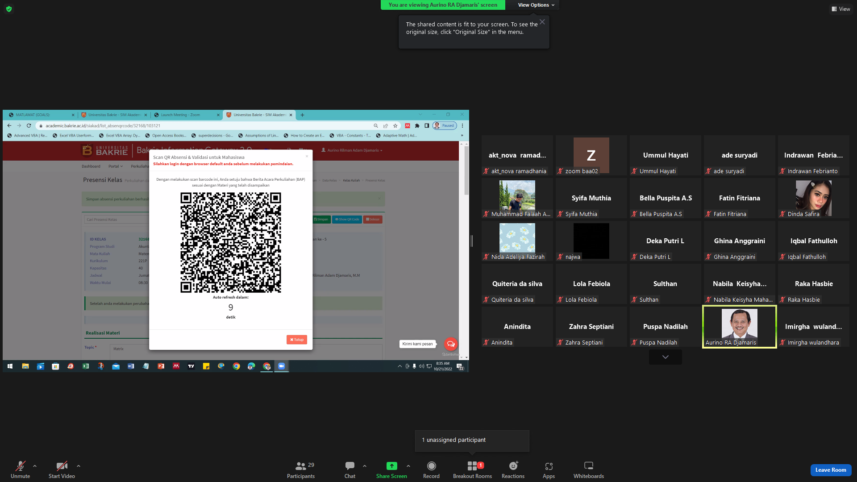Select the first Universitas Bakrie browser tab

click(114, 115)
